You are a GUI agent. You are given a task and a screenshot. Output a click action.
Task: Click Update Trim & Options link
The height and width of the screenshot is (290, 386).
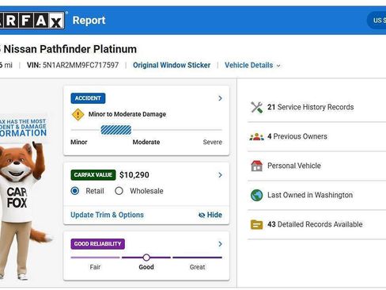pos(107,215)
